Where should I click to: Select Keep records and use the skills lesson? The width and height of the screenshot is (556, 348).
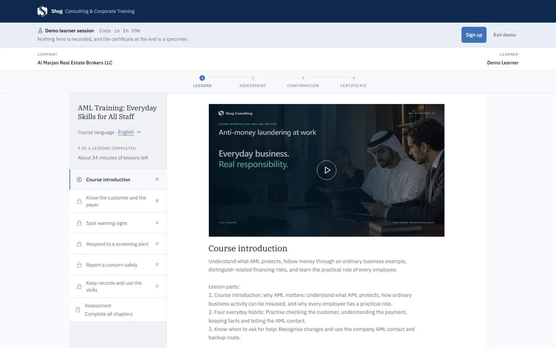point(118,286)
